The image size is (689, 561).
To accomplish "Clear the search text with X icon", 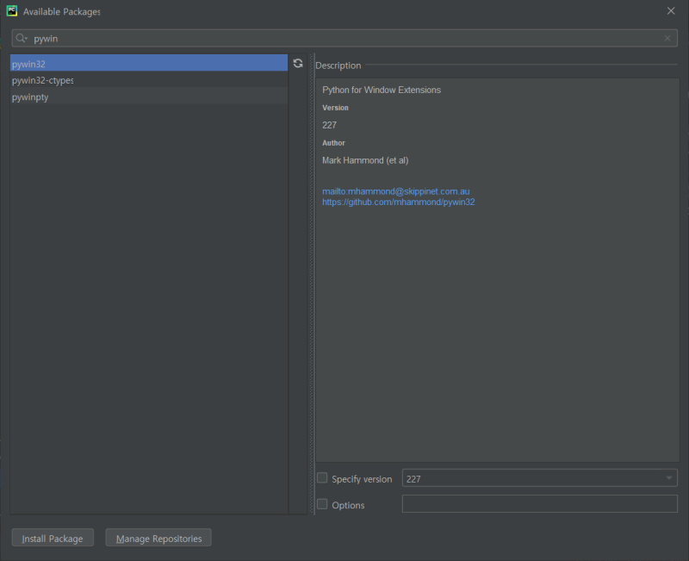I will tap(667, 39).
